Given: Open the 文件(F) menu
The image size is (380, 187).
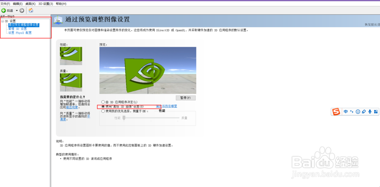Looking at the screenshot, I should click(x=5, y=4).
